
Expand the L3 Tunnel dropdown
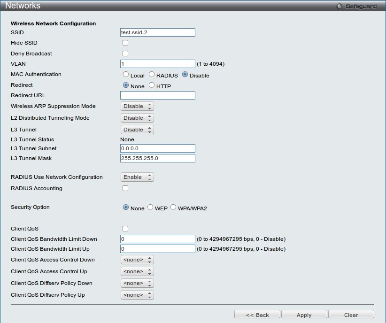137,130
